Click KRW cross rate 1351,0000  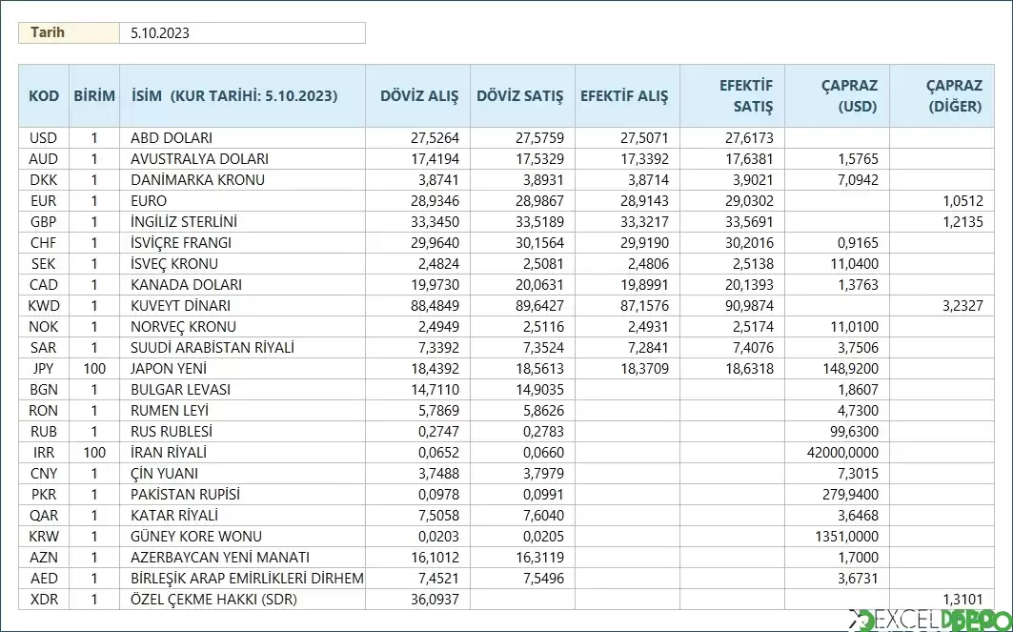point(838,537)
